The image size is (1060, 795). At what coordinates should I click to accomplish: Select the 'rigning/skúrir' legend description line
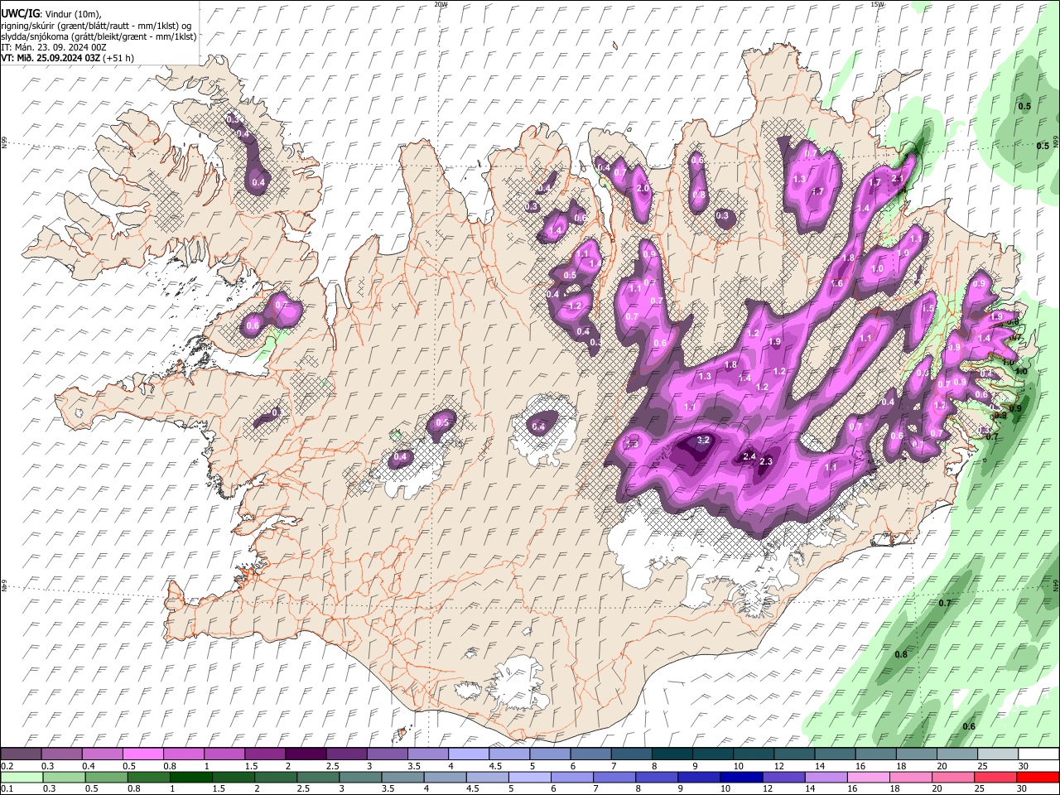point(97,26)
